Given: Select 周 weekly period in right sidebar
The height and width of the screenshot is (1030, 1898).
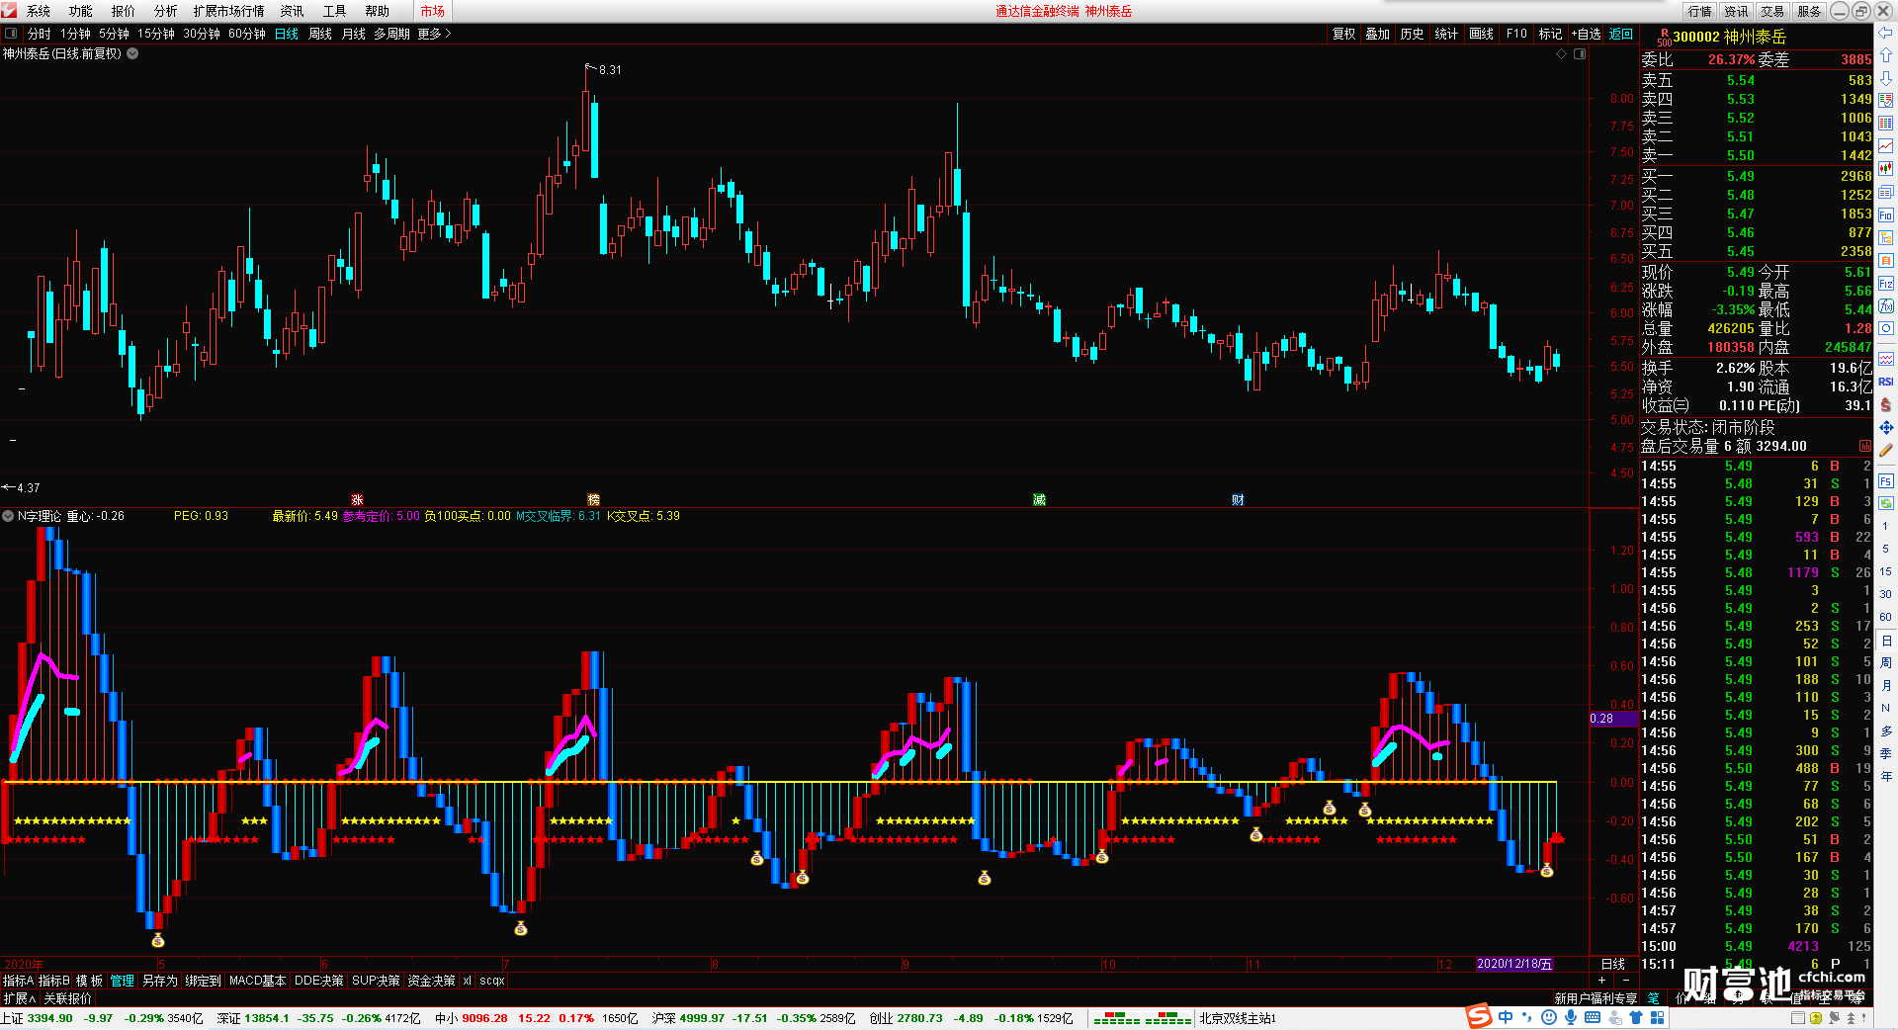Looking at the screenshot, I should click(1886, 662).
